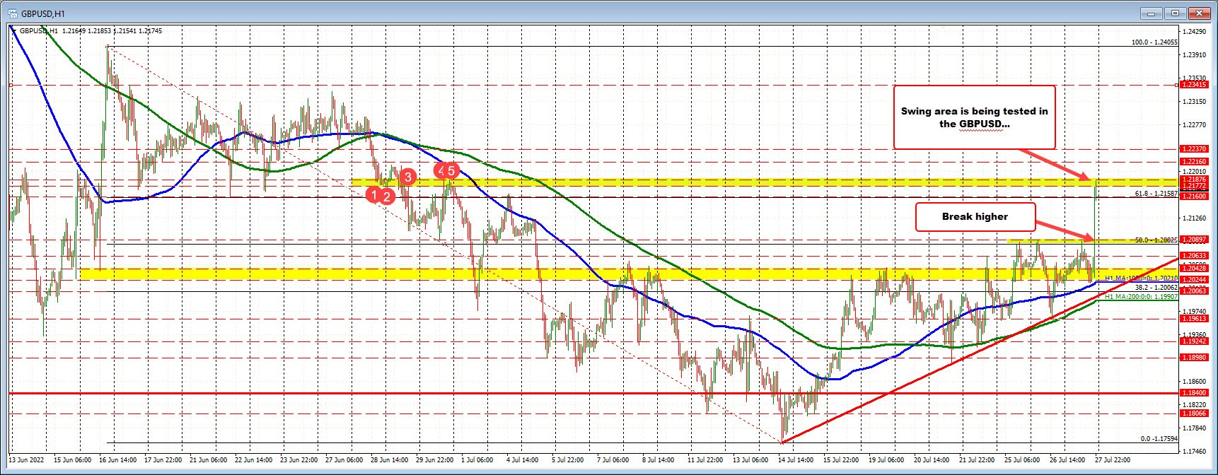Select the 1.20897 price label on axis
Viewport: 1218px width, 475px height.
click(x=1196, y=240)
